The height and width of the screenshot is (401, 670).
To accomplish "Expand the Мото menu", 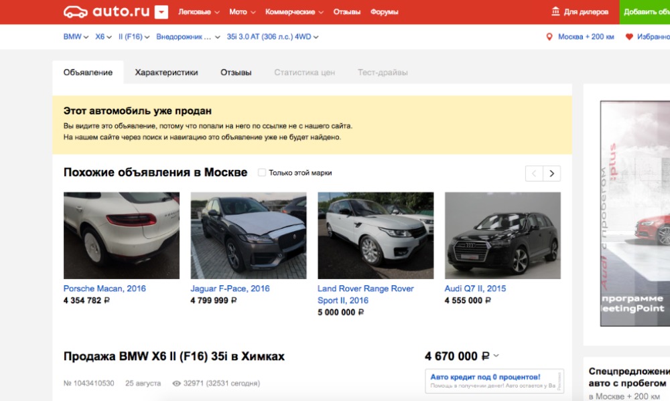I will pos(243,12).
